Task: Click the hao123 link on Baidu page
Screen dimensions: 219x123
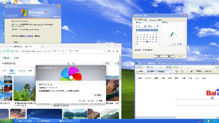Action: [148, 78]
